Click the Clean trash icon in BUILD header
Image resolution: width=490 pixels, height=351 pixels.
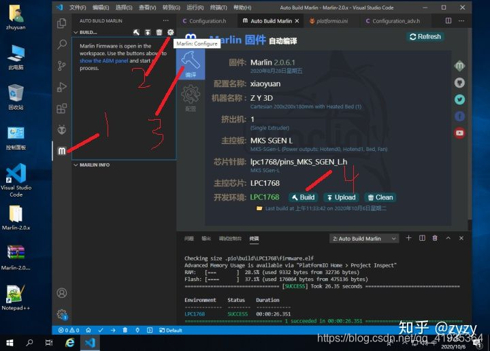point(159,32)
